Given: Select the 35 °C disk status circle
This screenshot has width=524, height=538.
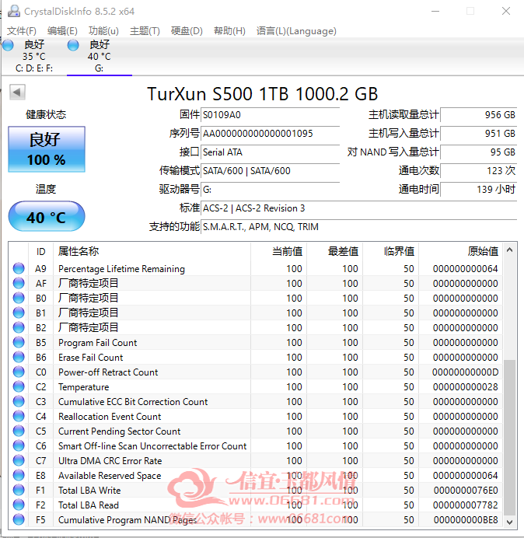Looking at the screenshot, I should [x=8, y=45].
